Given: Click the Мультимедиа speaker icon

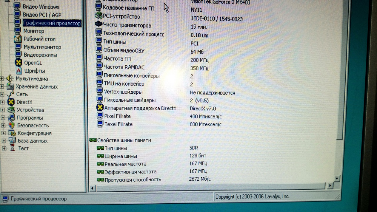Looking at the screenshot, I should (x=10, y=78).
